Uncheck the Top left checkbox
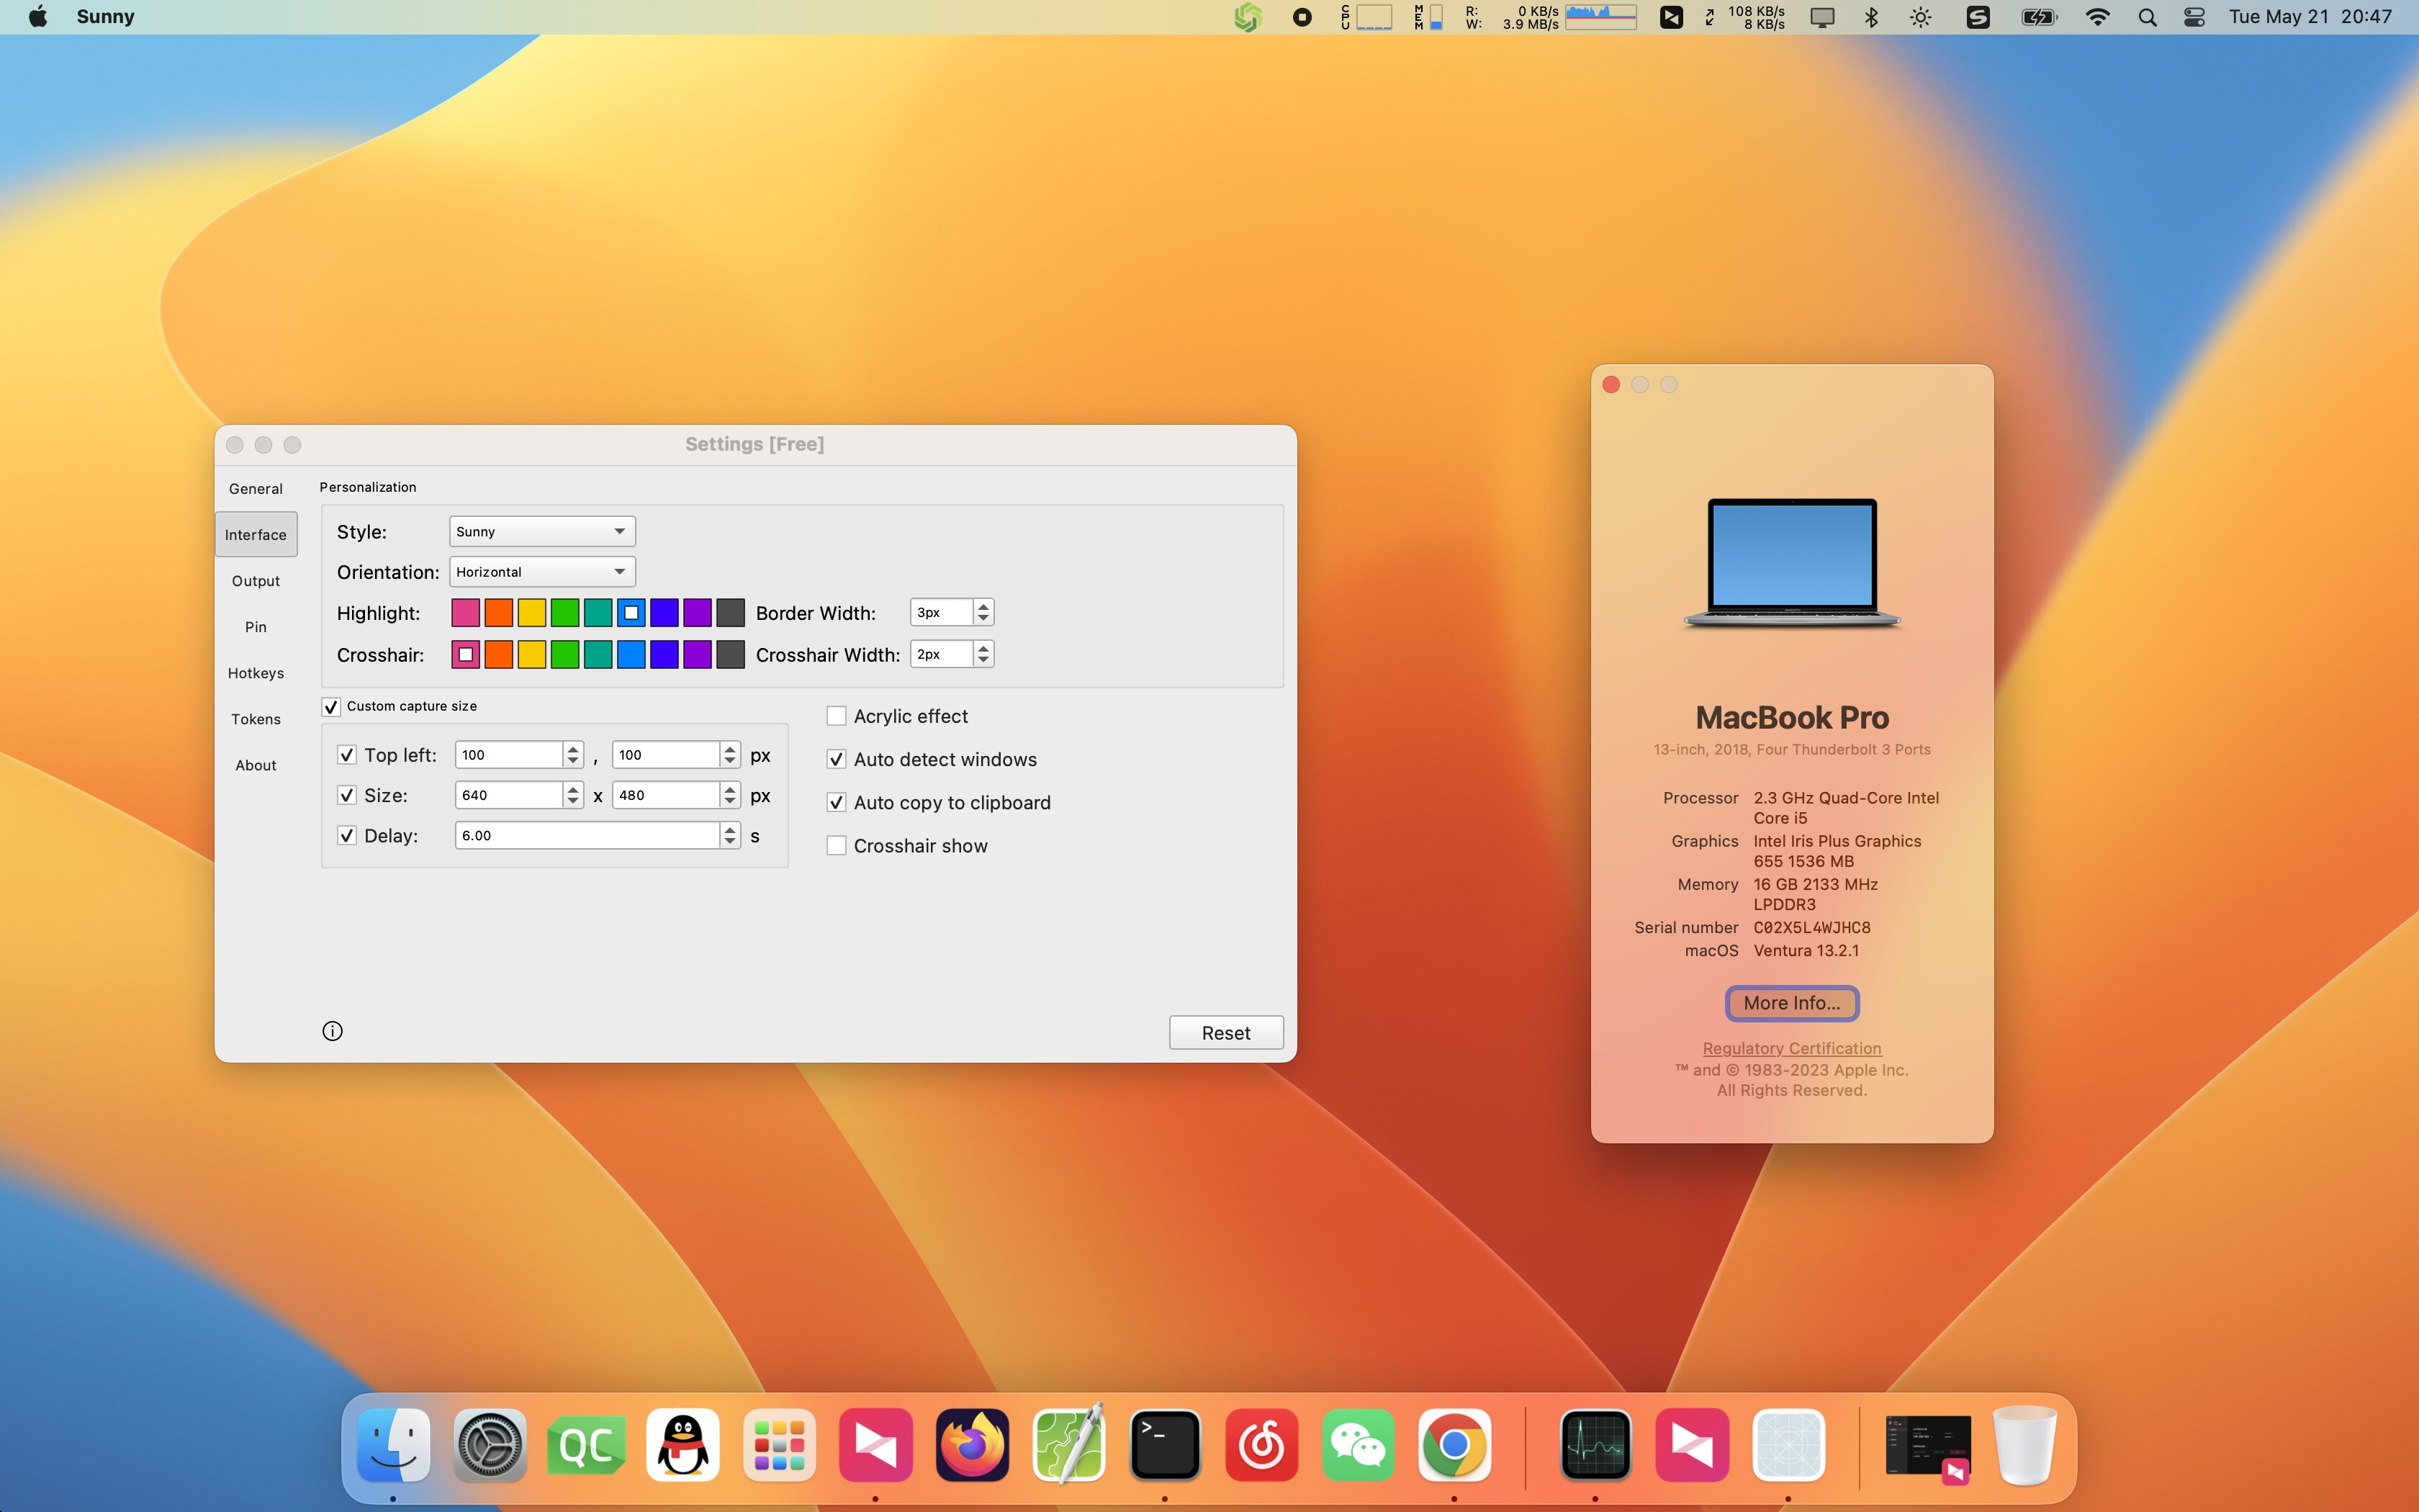Viewport: 2419px width, 1512px height. click(347, 755)
